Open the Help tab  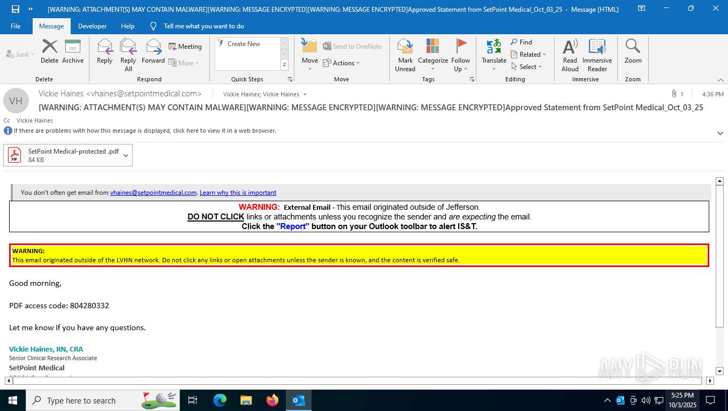click(x=127, y=26)
